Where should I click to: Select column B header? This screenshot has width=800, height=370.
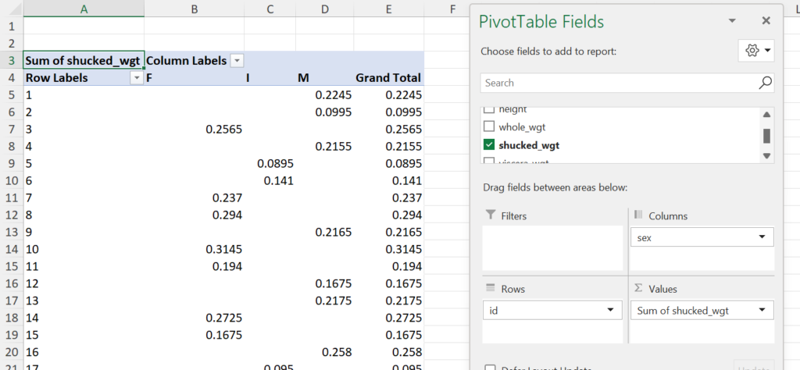tap(194, 9)
